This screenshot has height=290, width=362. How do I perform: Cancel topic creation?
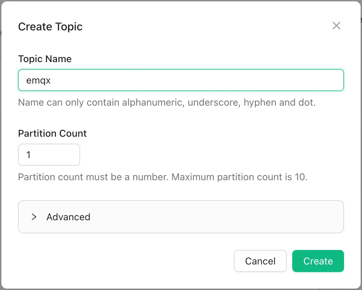[260, 261]
